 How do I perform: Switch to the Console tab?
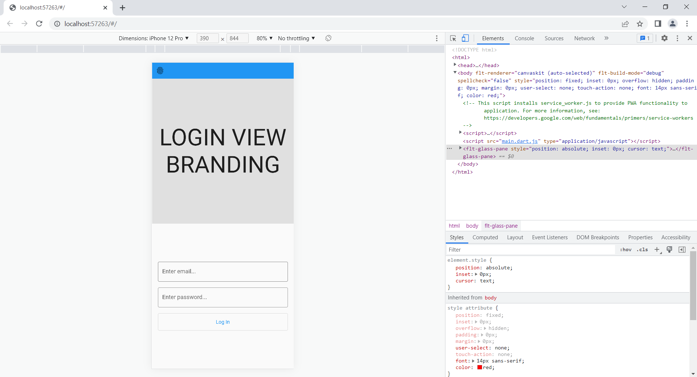point(524,38)
